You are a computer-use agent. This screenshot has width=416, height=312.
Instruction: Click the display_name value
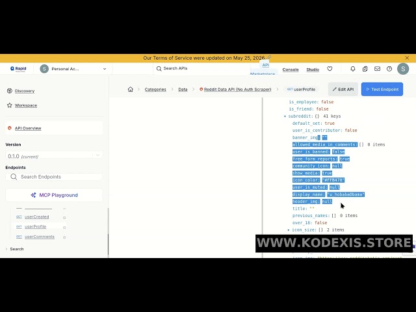click(x=346, y=194)
